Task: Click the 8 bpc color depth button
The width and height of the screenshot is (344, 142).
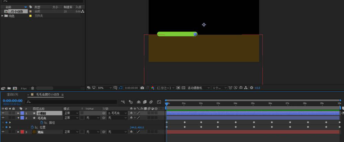Action: tap(24, 88)
